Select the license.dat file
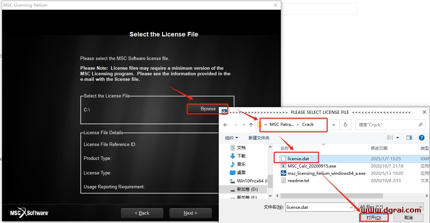The height and width of the screenshot is (223, 430). tap(298, 158)
